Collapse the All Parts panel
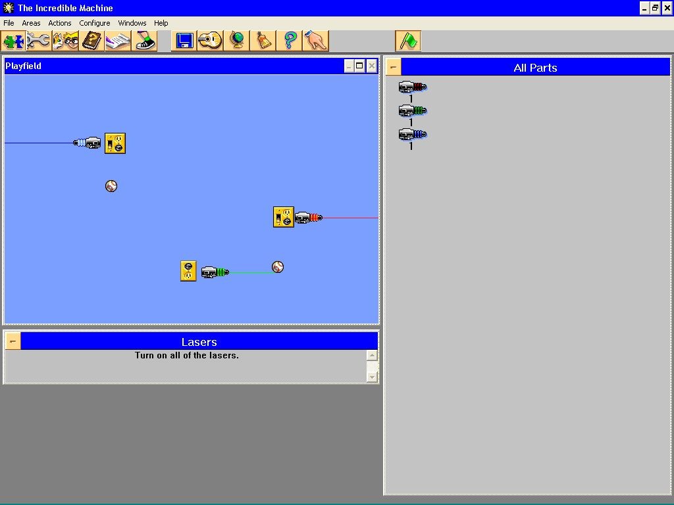The image size is (674, 505). click(394, 67)
